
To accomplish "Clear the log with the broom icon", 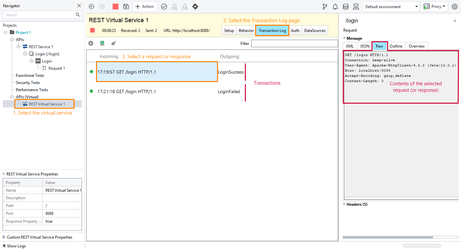I will (x=114, y=43).
